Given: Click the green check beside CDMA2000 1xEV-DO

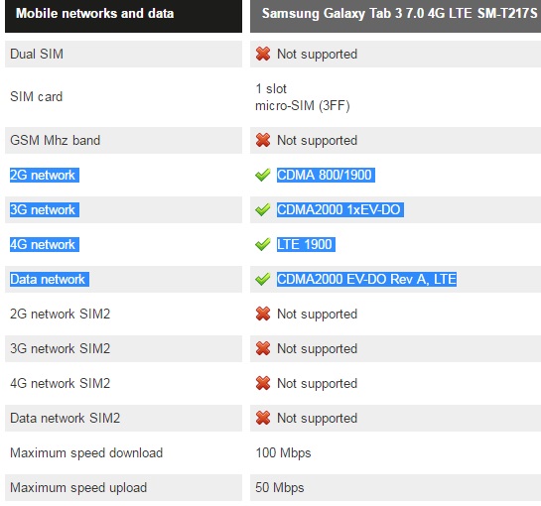Looking at the screenshot, I should click(x=263, y=209).
